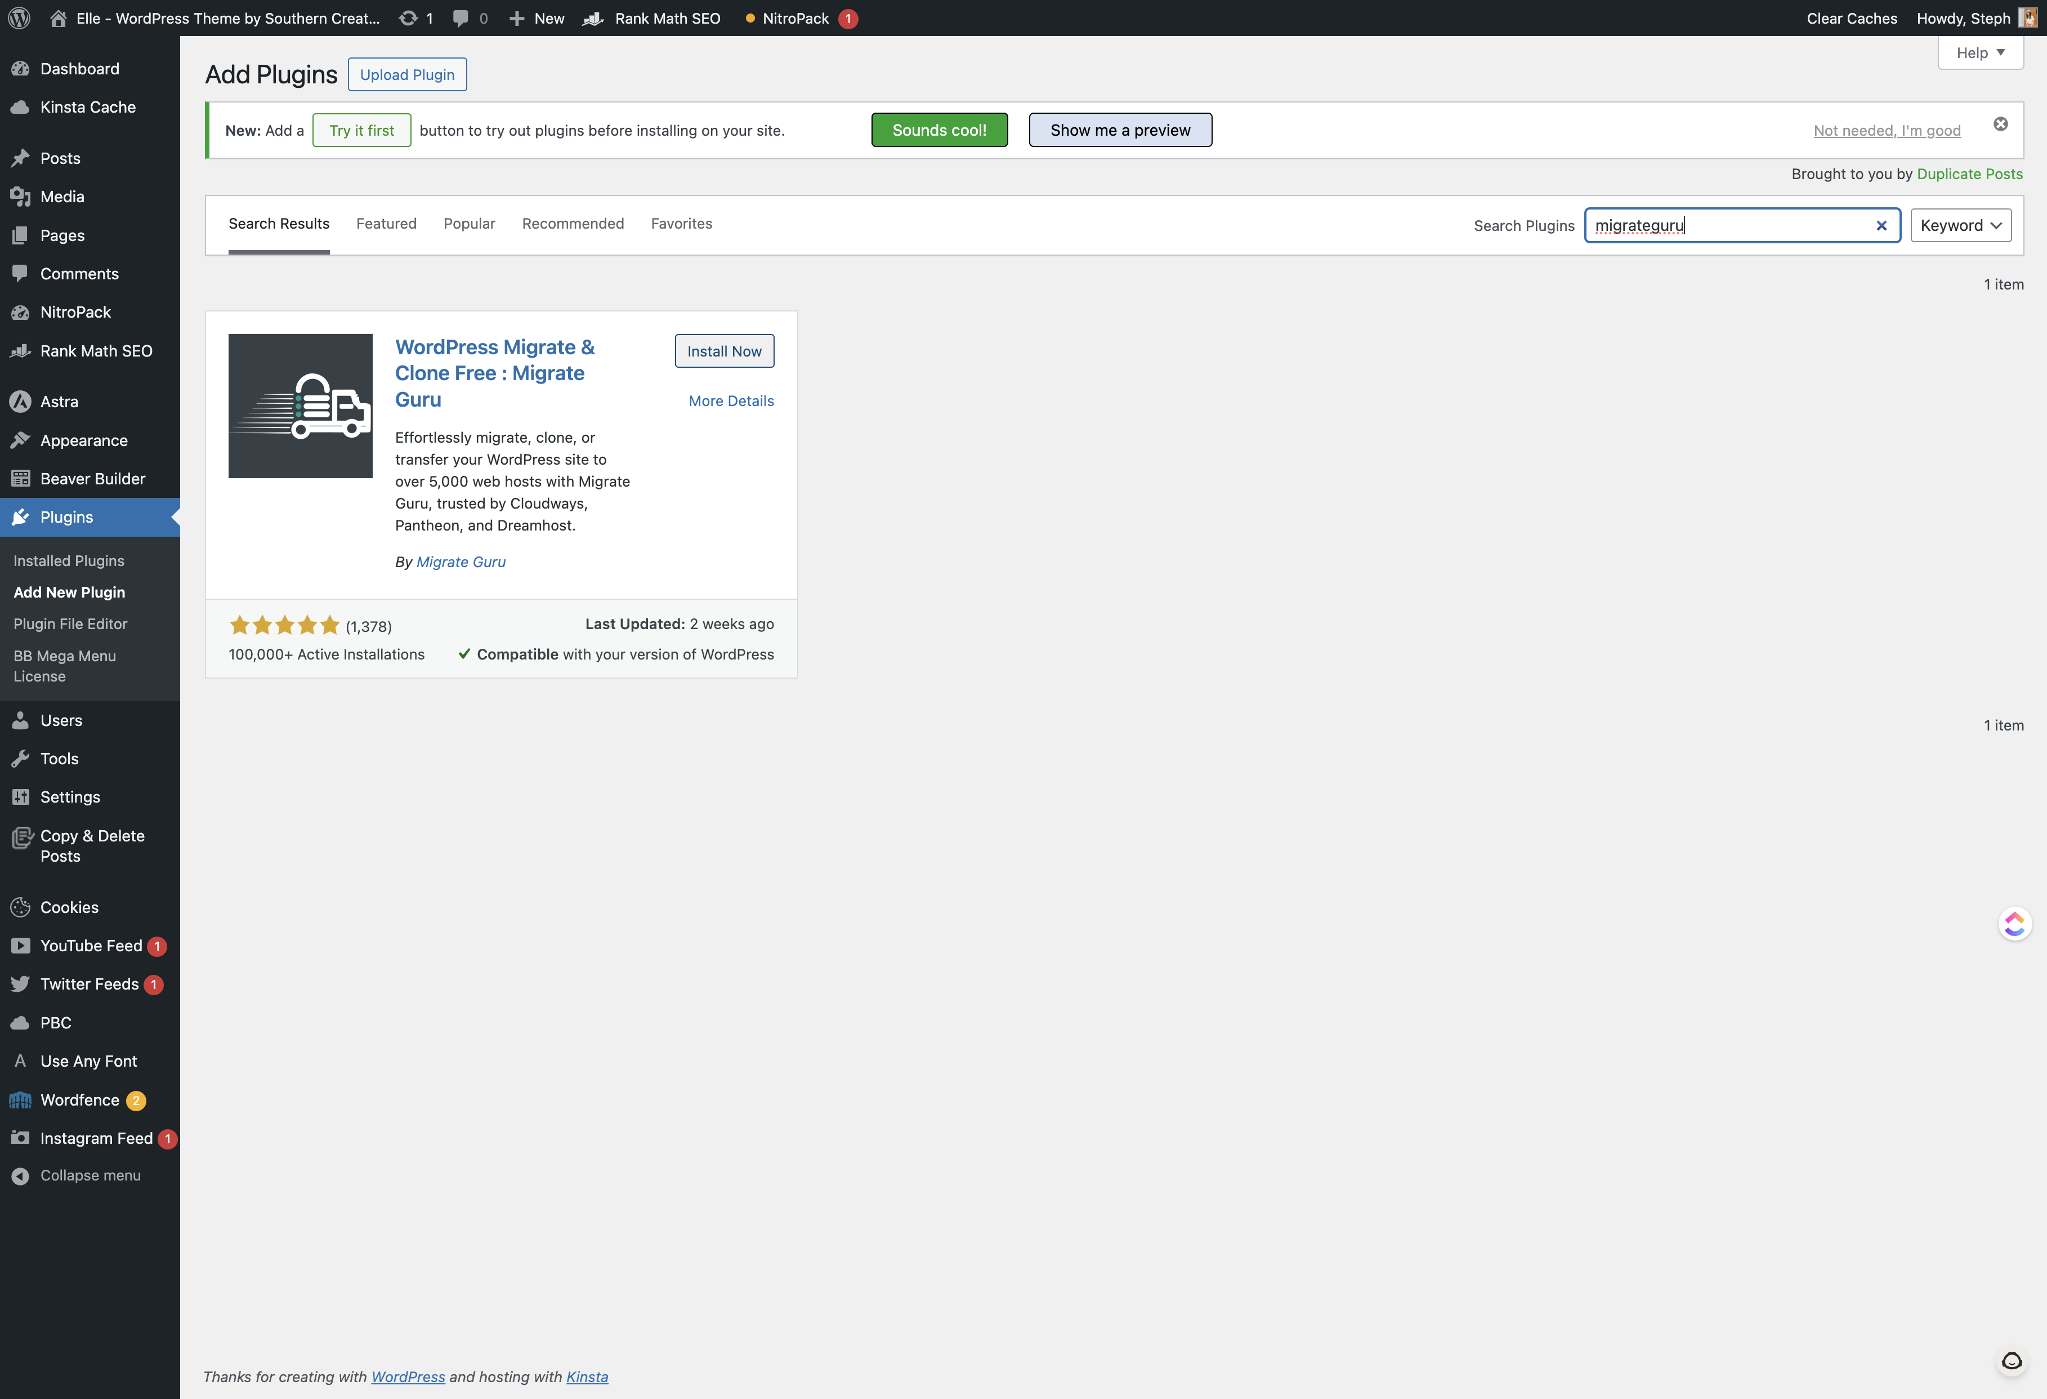Viewport: 2047px width, 1399px height.
Task: Switch to the Featured tab
Action: (x=386, y=224)
